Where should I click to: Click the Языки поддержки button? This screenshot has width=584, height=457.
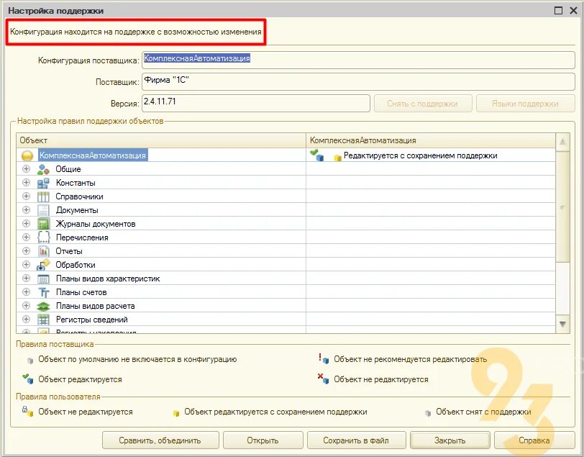click(526, 104)
